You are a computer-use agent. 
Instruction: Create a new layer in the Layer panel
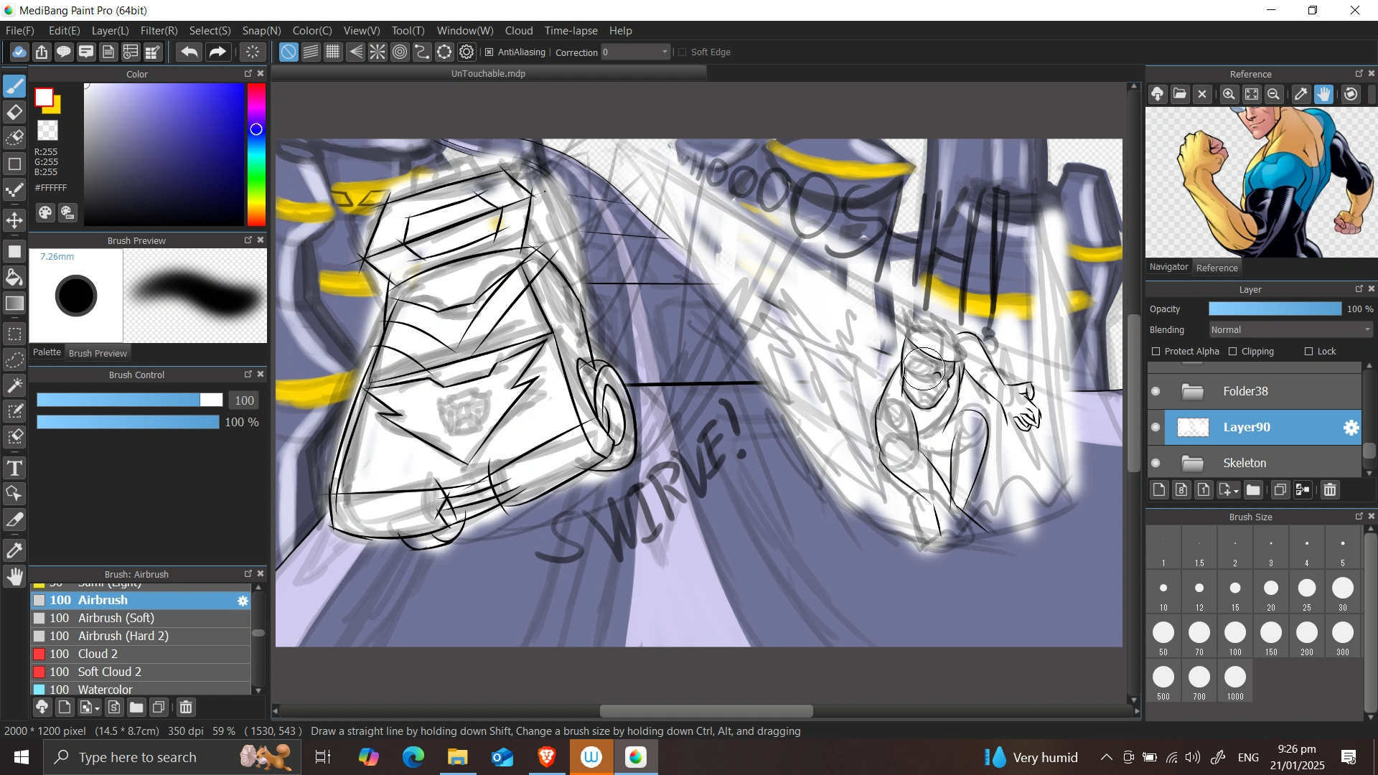click(1158, 489)
